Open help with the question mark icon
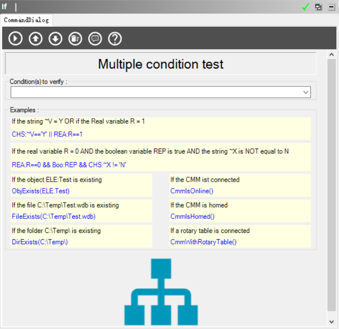 (x=115, y=39)
